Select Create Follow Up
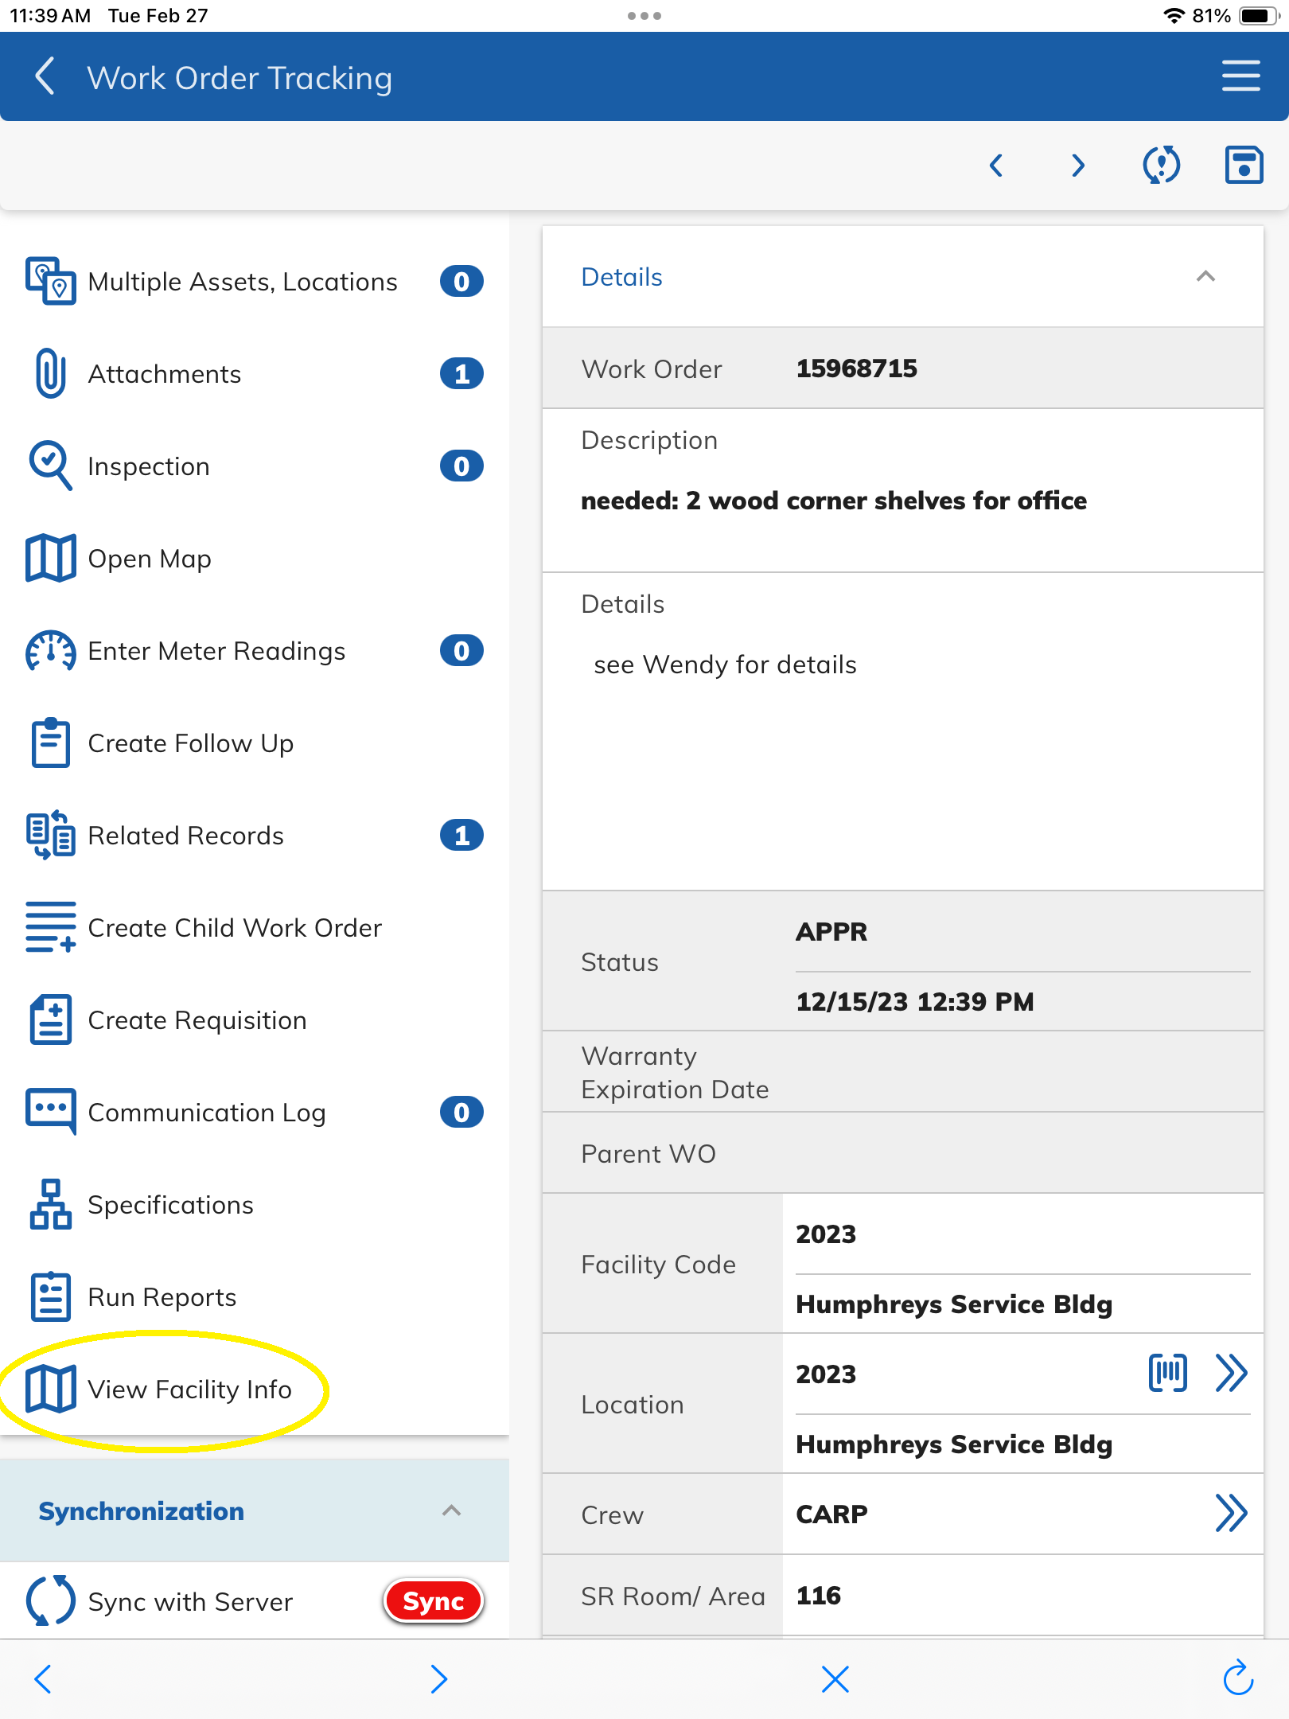The height and width of the screenshot is (1719, 1289). click(255, 743)
